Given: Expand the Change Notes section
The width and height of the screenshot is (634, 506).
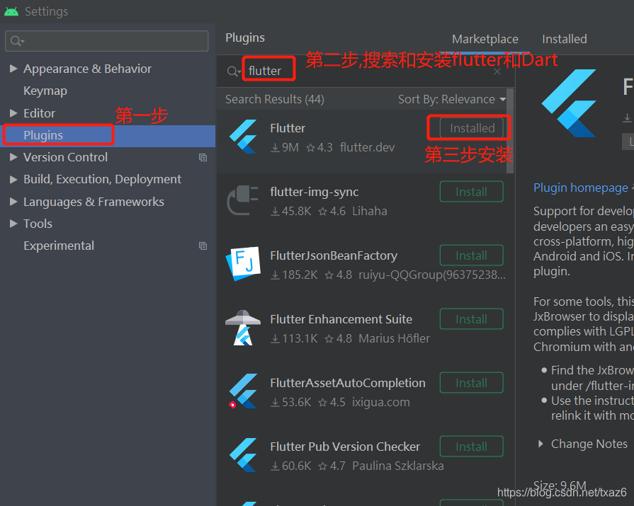Looking at the screenshot, I should 543,444.
